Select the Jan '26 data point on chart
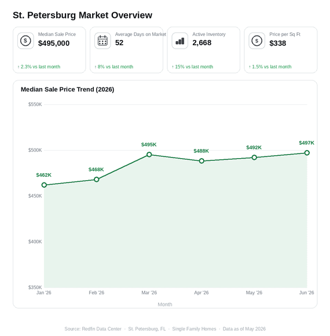 [x=44, y=185]
